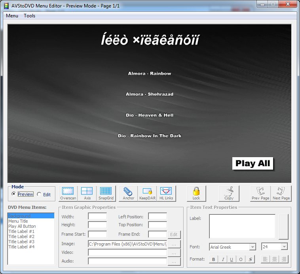Open the Tools menu
Viewport: 300px width, 274px height.
pos(29,16)
